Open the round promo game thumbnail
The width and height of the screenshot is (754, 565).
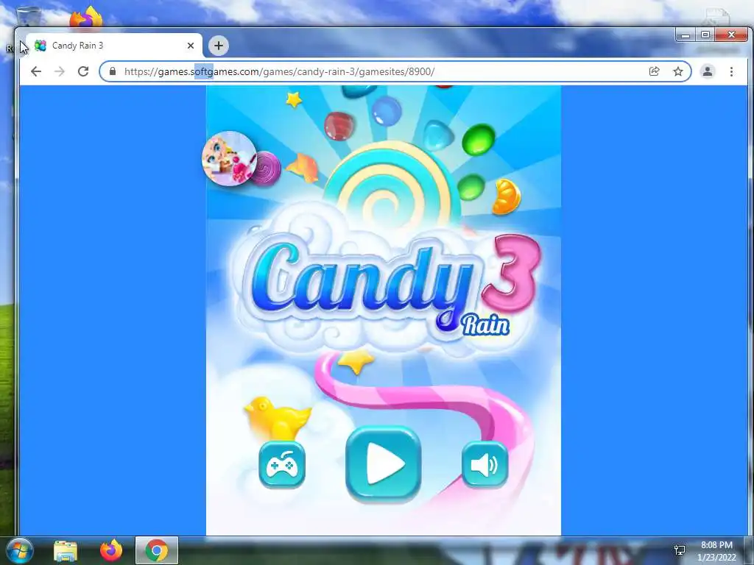[x=230, y=158]
